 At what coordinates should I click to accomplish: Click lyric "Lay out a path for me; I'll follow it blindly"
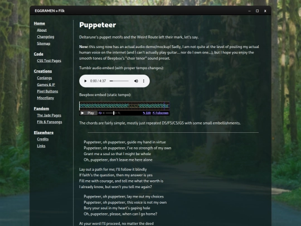click(x=113, y=169)
